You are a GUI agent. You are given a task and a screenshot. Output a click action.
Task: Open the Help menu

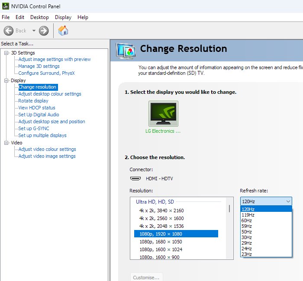click(83, 17)
